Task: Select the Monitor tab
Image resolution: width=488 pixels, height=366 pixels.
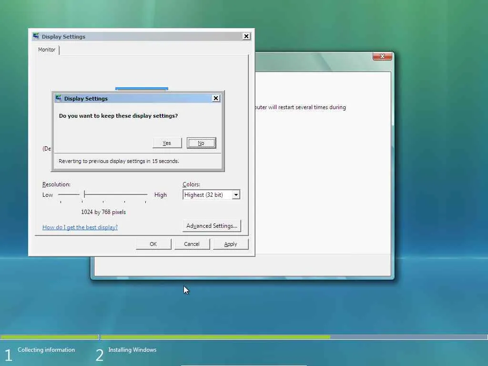Action: (47, 50)
